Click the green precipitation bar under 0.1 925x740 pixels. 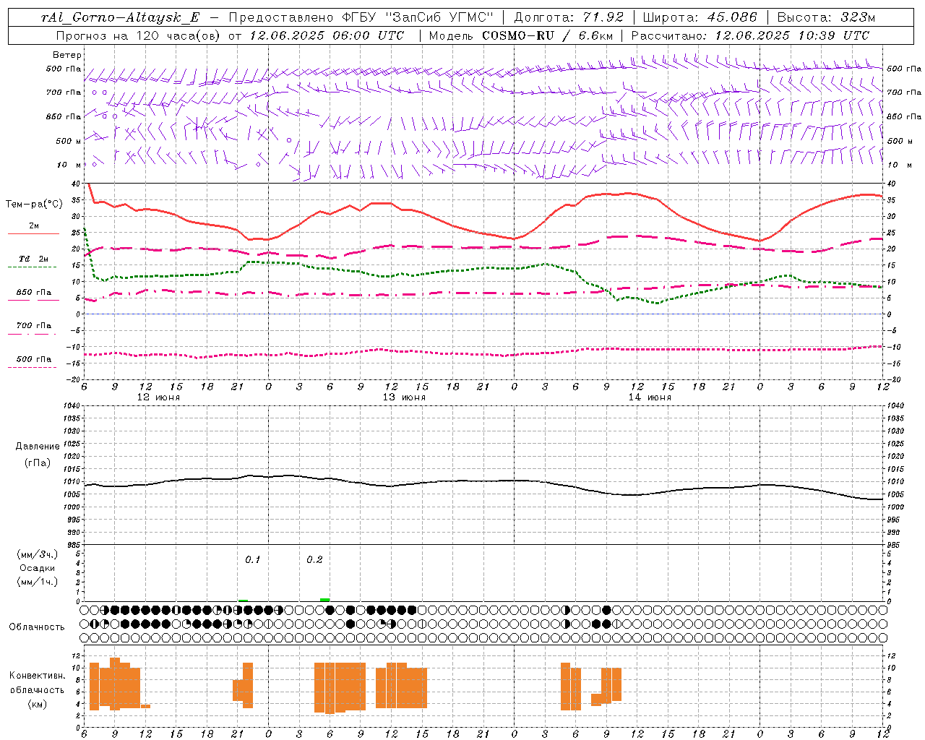click(x=243, y=600)
